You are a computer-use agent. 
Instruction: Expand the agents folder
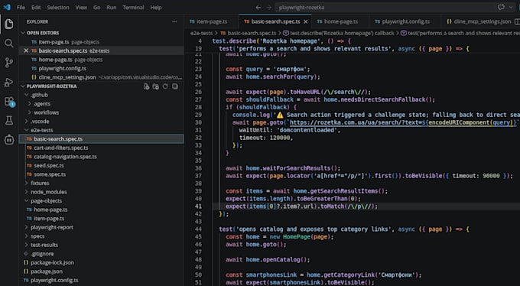click(x=30, y=104)
